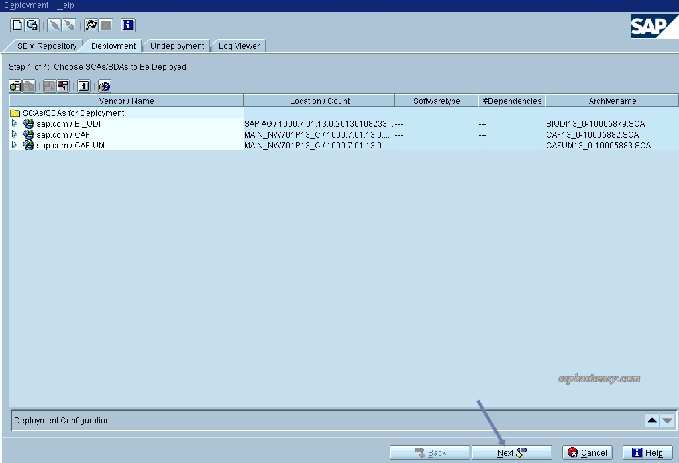Open the Deployment menu
Screen dimensions: 679x463
[x=26, y=5]
